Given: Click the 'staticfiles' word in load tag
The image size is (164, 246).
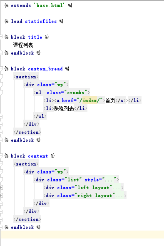Looking at the screenshot, I should tap(41, 21).
